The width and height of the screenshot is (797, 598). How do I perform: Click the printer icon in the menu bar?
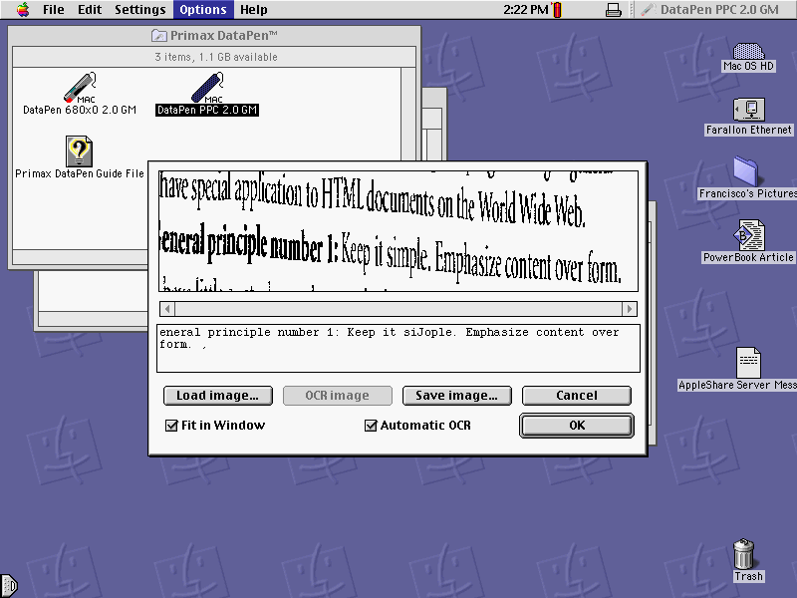[614, 9]
